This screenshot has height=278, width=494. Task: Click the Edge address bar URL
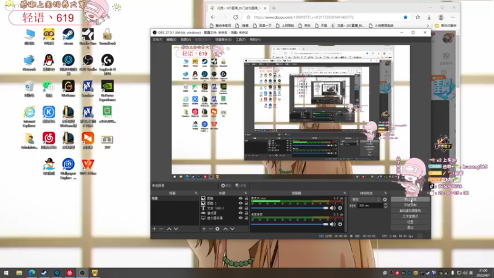(304, 17)
